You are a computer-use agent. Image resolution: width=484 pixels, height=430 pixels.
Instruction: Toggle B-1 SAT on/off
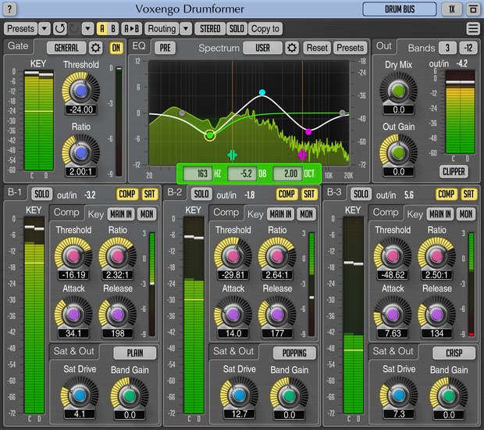[x=150, y=194]
